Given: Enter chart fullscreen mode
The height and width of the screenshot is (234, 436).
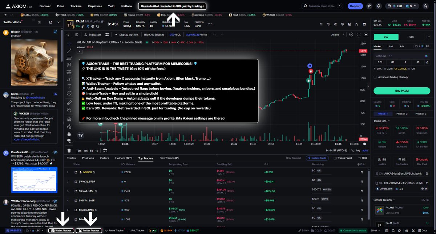Looking at the screenshot, I should click(358, 34).
